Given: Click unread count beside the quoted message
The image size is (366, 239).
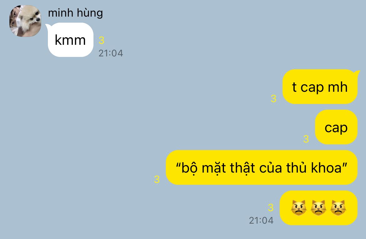Looking at the screenshot, I should point(157,179).
